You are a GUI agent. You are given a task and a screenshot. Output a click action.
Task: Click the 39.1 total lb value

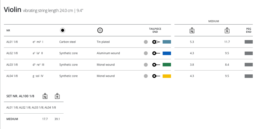(x=57, y=119)
